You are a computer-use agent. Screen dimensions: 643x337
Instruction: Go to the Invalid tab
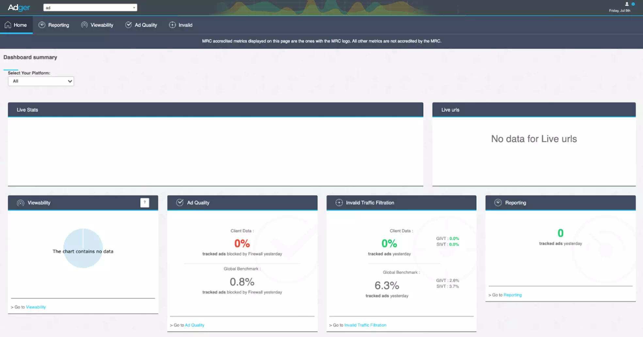coord(181,25)
